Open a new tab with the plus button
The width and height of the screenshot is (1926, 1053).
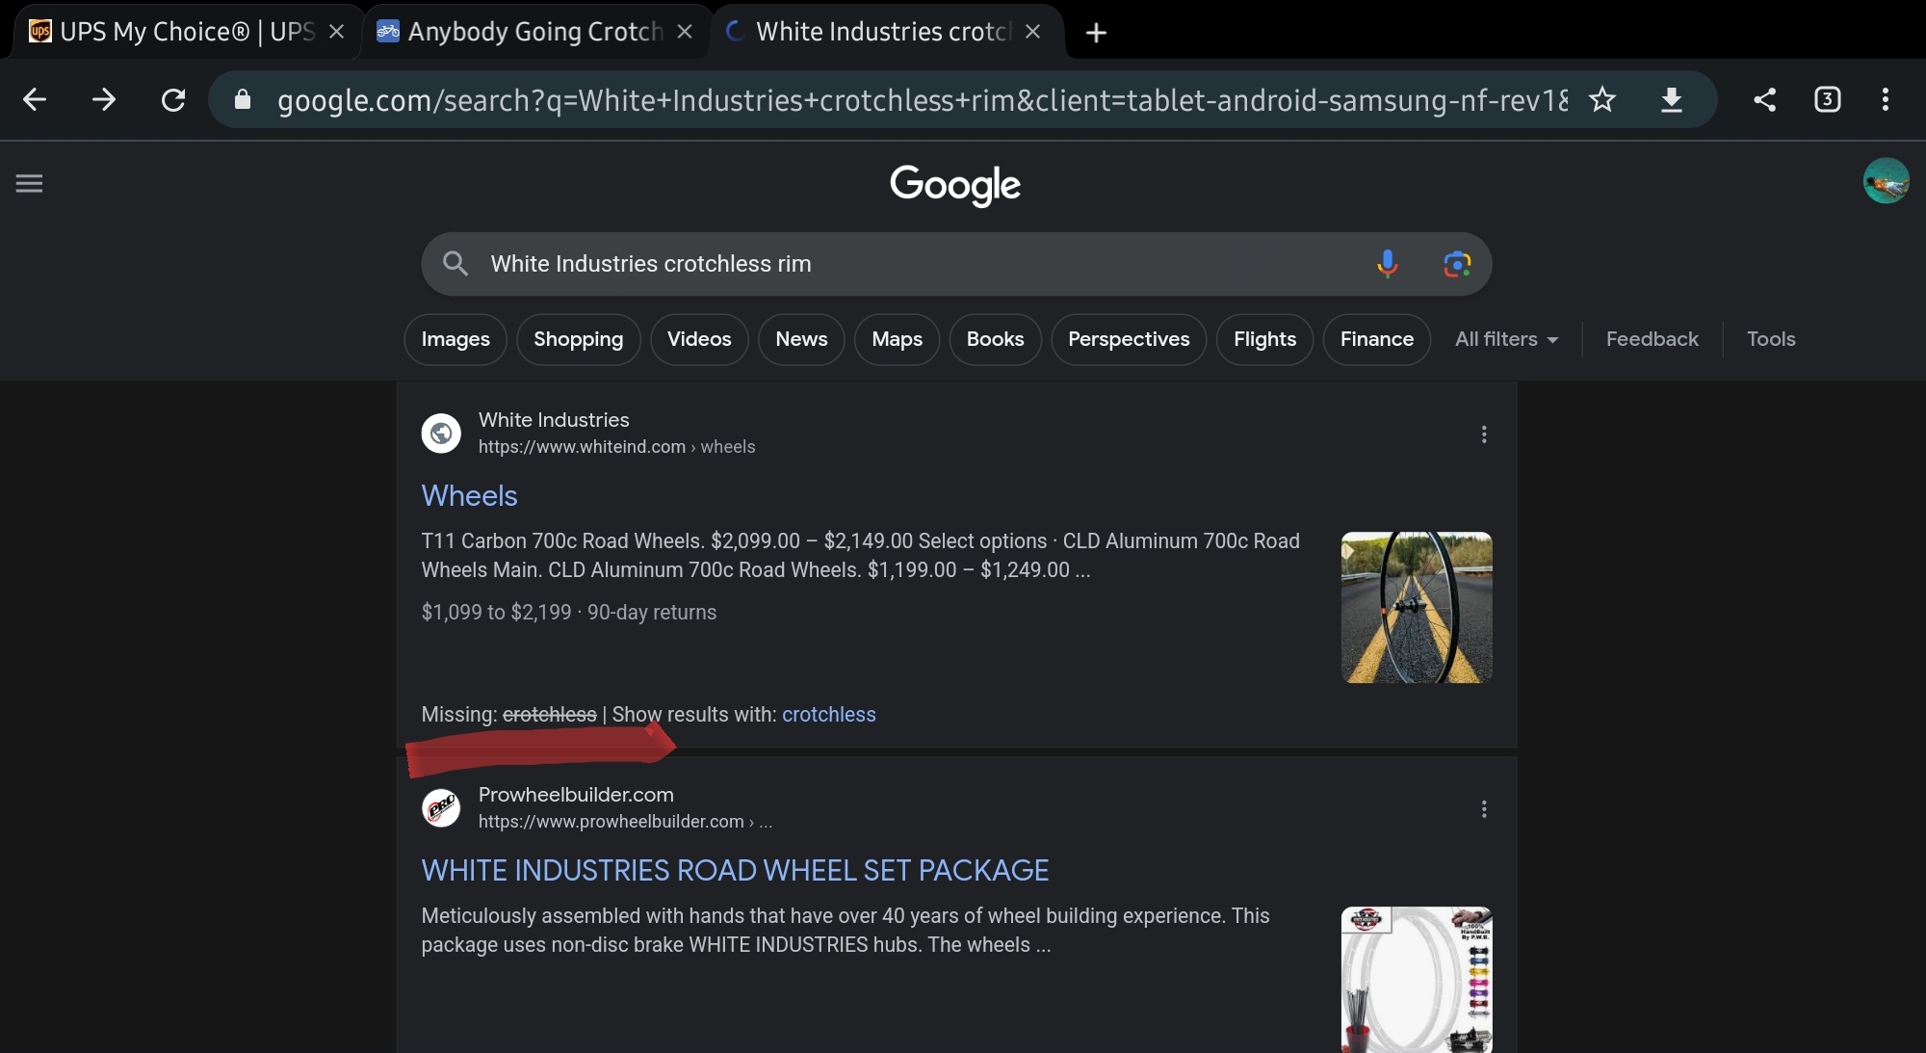point(1096,33)
